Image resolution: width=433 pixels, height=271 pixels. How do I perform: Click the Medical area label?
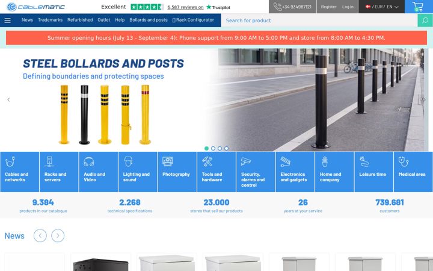pyautogui.click(x=412, y=174)
